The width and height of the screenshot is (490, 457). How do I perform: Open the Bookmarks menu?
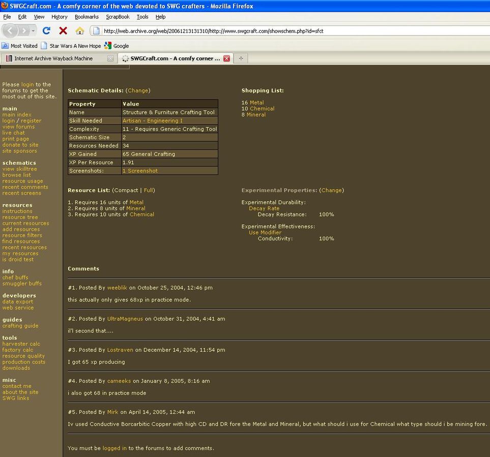(x=87, y=17)
